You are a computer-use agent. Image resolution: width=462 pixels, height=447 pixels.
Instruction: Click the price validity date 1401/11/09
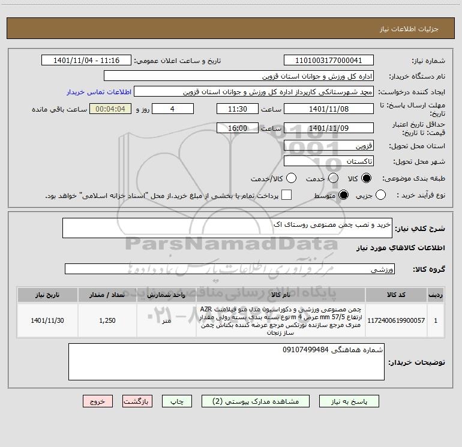click(329, 128)
